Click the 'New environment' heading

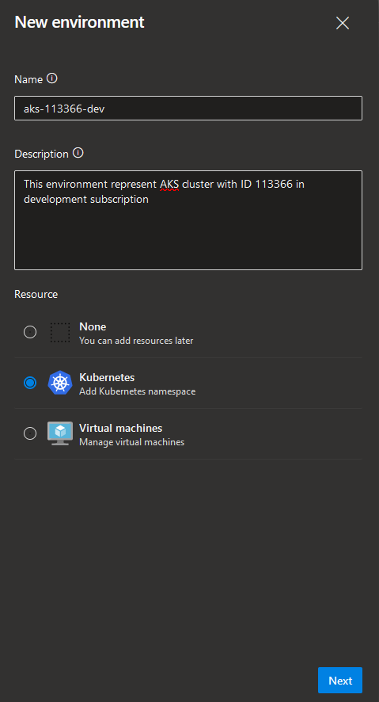click(x=80, y=22)
